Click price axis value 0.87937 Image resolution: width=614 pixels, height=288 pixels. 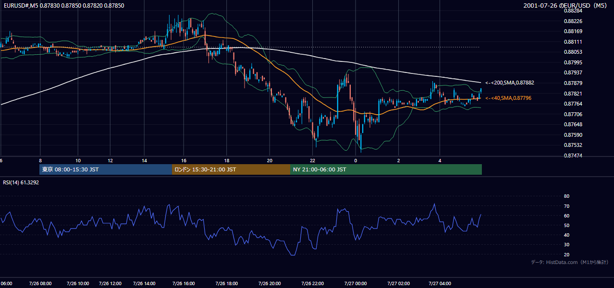point(573,72)
